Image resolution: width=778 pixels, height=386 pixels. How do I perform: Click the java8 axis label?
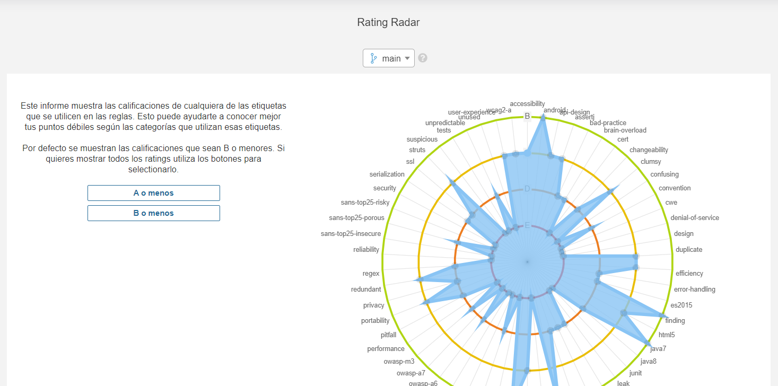(x=649, y=362)
